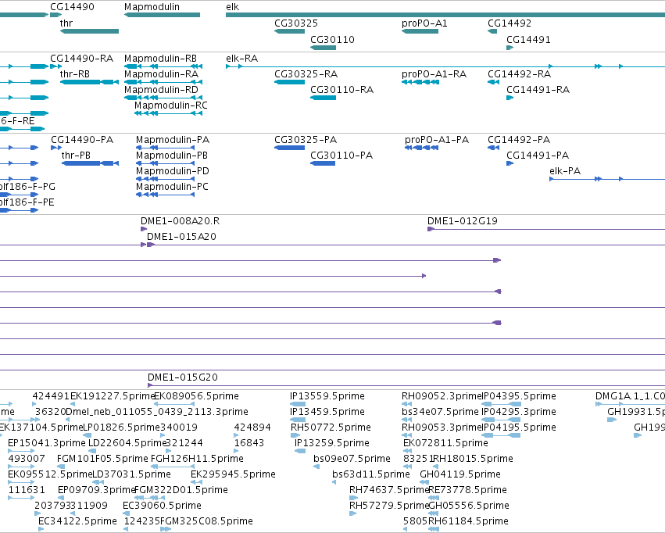Click the proPO-A1-RA transcript label

434,73
